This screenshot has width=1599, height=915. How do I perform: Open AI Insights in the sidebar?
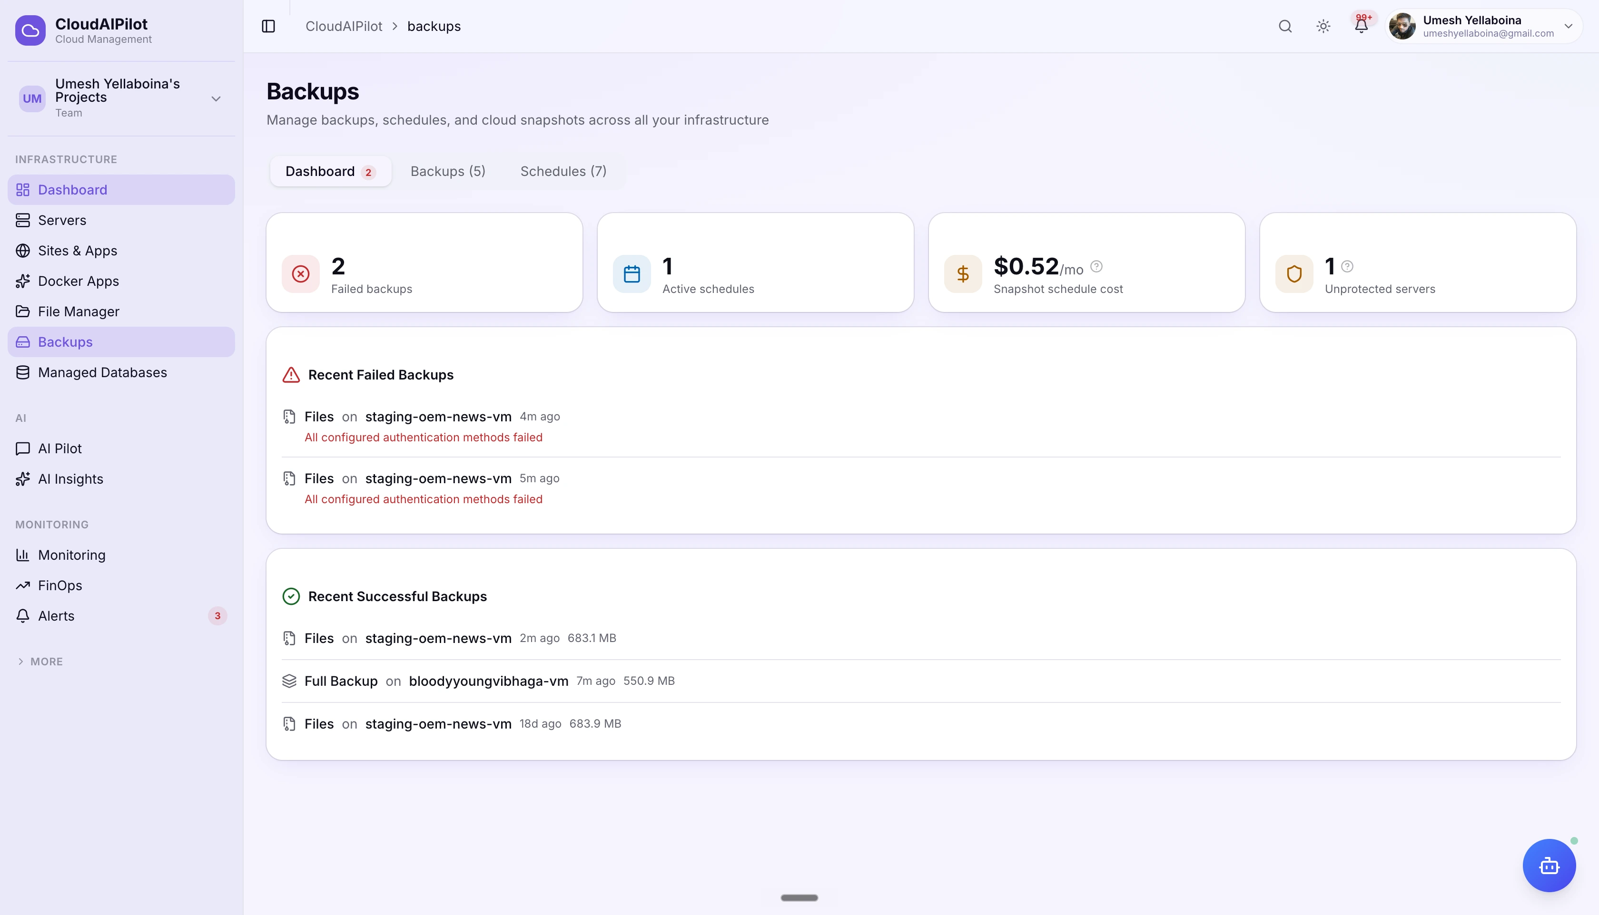point(121,479)
